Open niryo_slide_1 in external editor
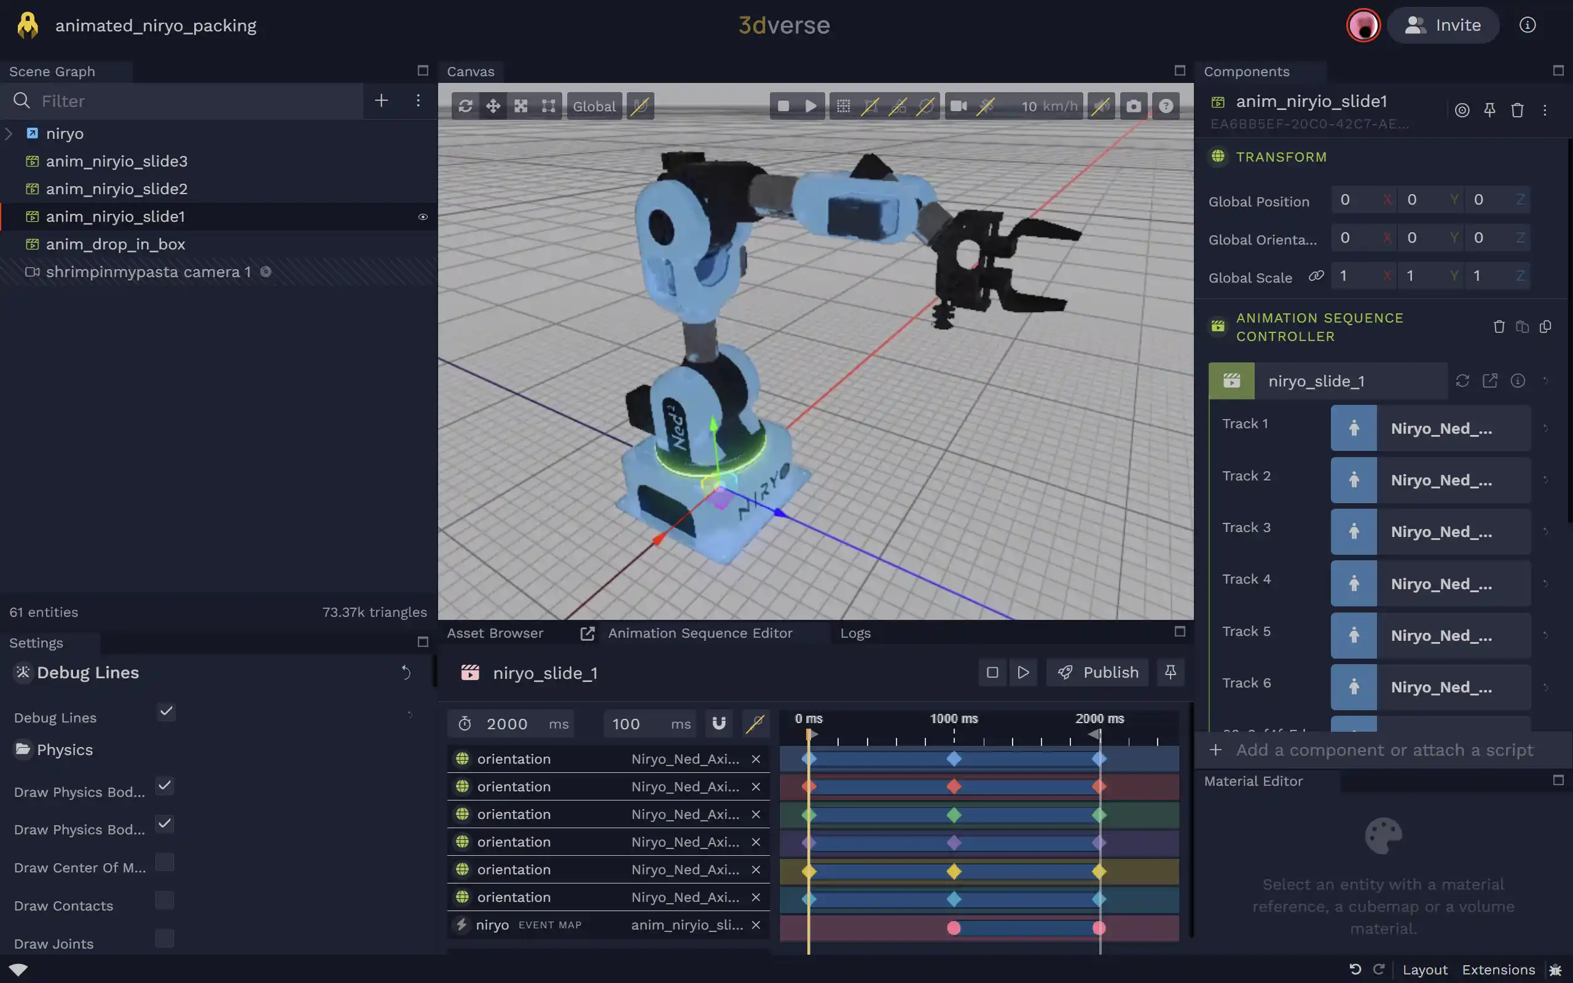The width and height of the screenshot is (1573, 983). [x=1491, y=380]
